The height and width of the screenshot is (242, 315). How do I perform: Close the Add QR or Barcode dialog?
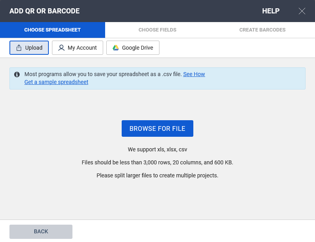pyautogui.click(x=302, y=11)
